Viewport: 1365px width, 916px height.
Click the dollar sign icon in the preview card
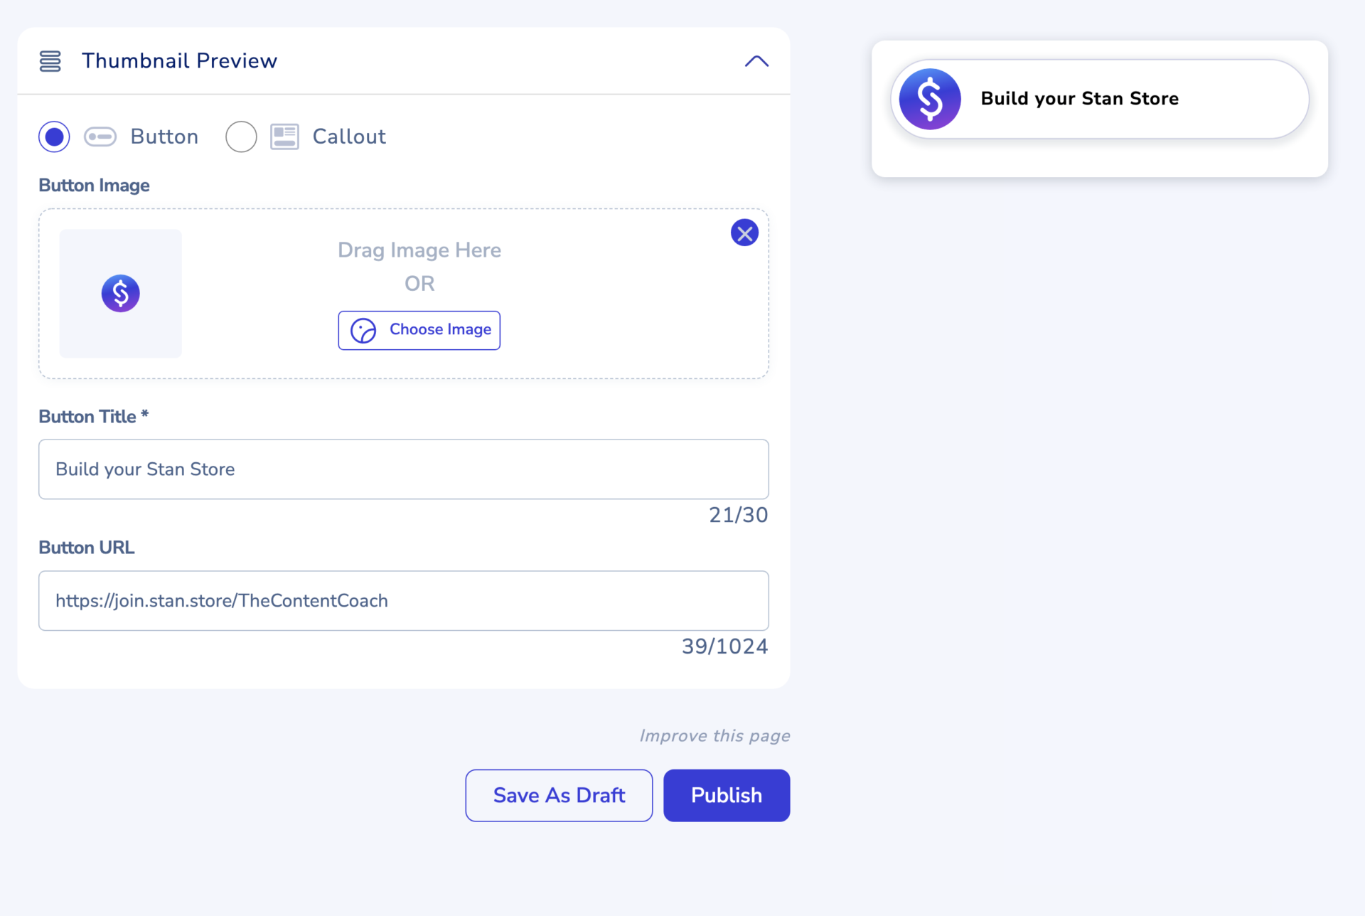[930, 99]
